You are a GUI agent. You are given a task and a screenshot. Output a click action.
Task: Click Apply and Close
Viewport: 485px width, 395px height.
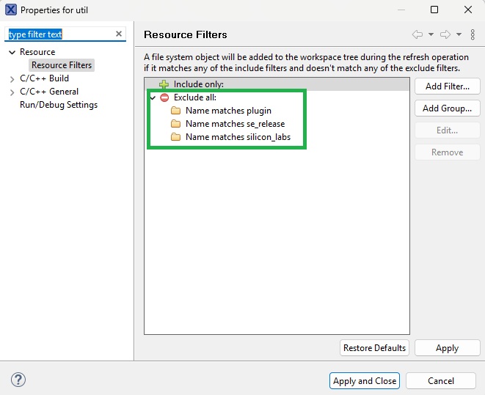(x=365, y=381)
